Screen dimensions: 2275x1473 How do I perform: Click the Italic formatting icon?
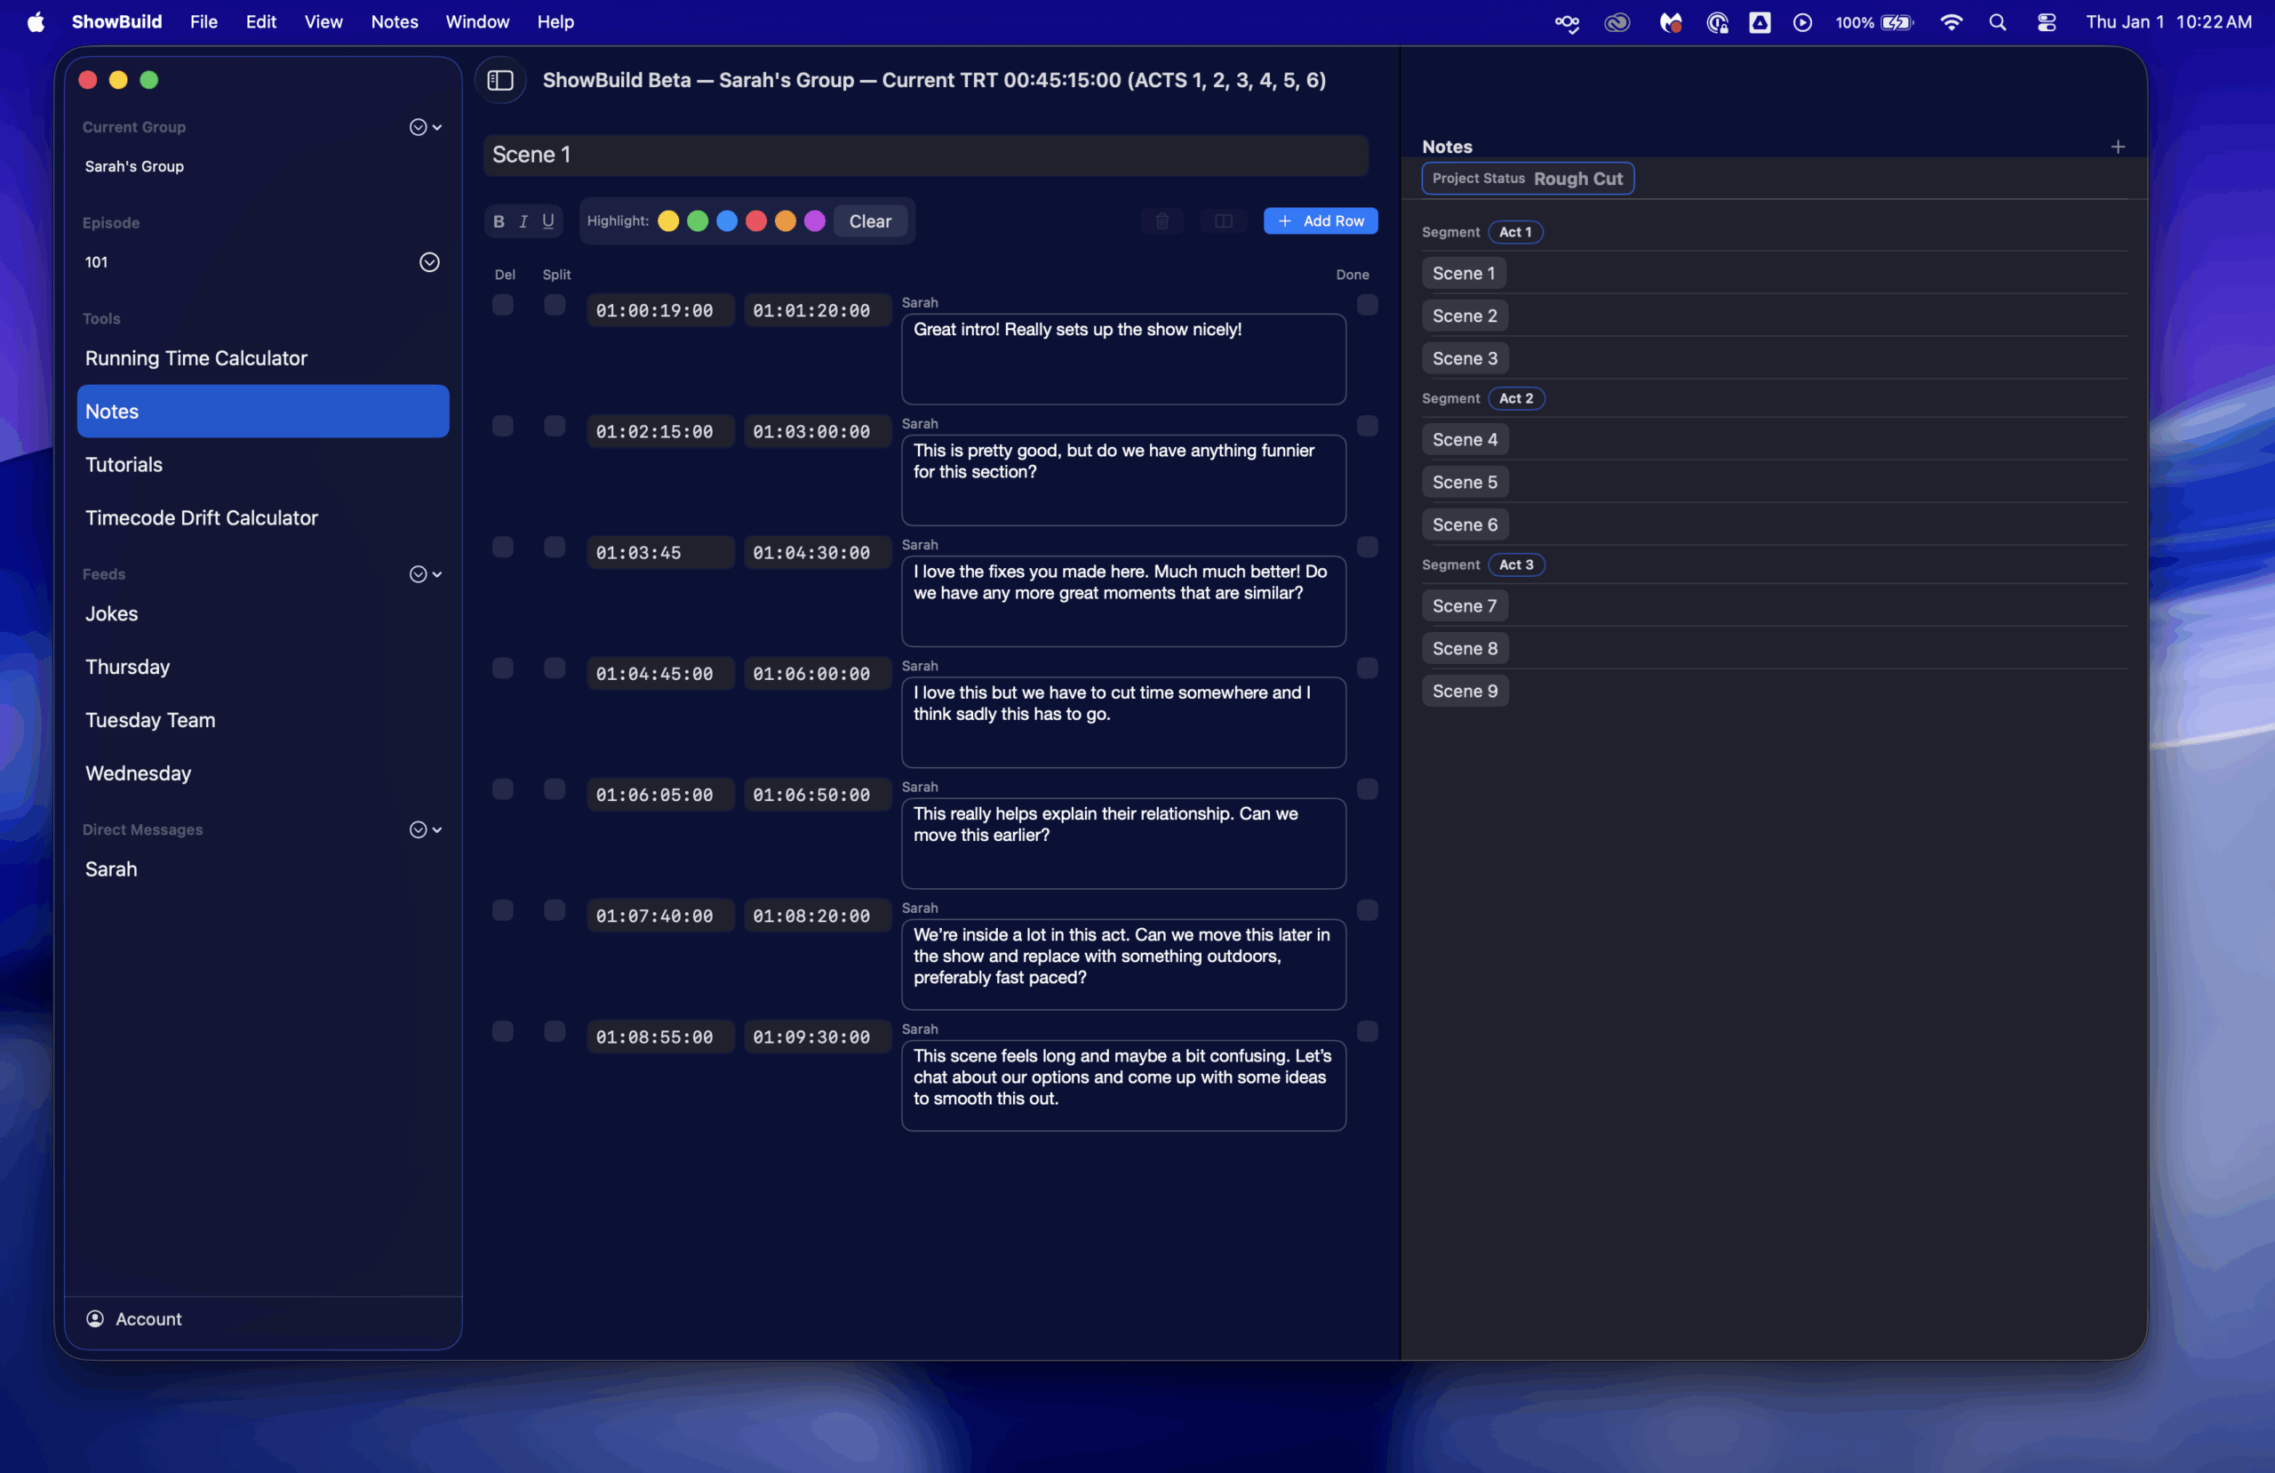pos(523,221)
